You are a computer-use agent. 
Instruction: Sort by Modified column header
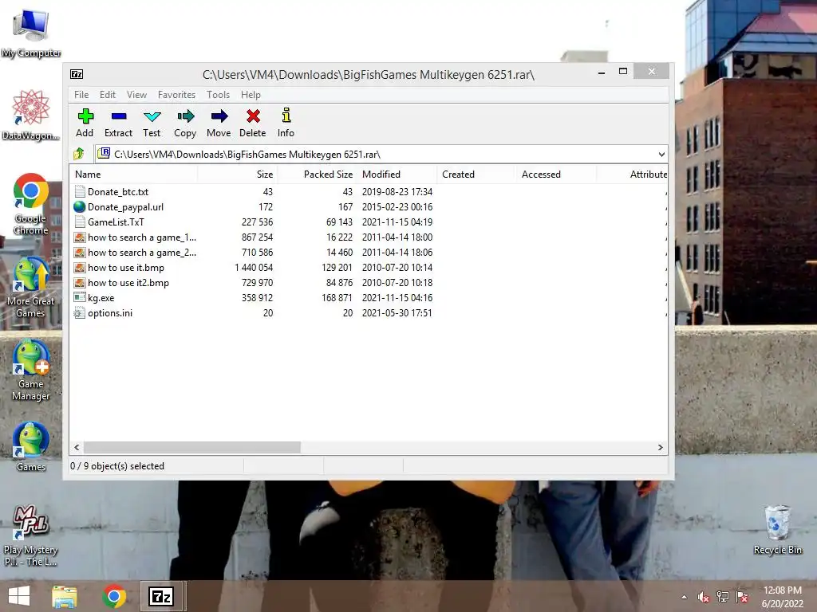click(397, 175)
